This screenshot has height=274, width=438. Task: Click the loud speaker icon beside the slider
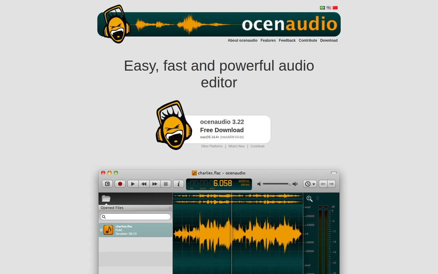[295, 184]
